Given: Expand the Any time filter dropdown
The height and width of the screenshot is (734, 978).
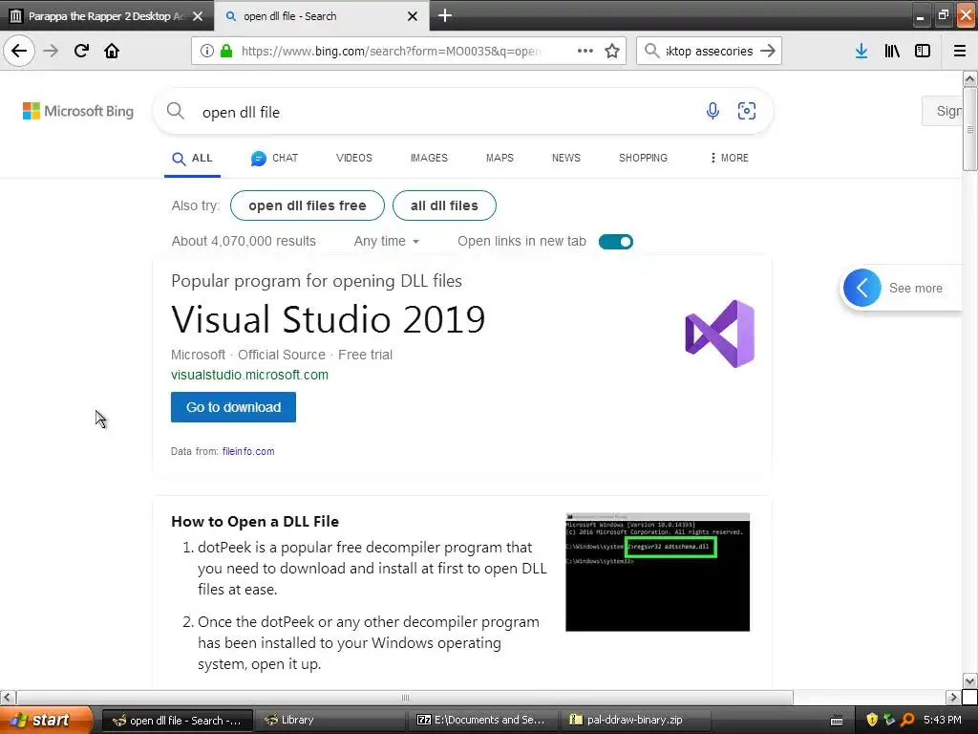Looking at the screenshot, I should pos(387,242).
